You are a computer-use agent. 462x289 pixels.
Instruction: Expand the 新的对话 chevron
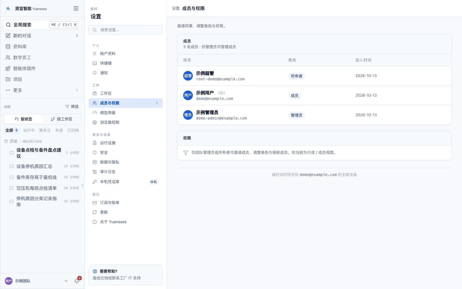(x=77, y=36)
